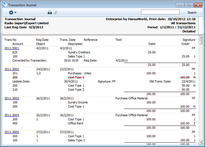Click the HansaWorld logo in title bar
The height and width of the screenshot is (147, 205).
5,5
